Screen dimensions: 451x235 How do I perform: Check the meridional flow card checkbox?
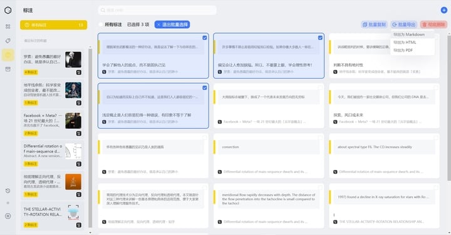click(320, 187)
